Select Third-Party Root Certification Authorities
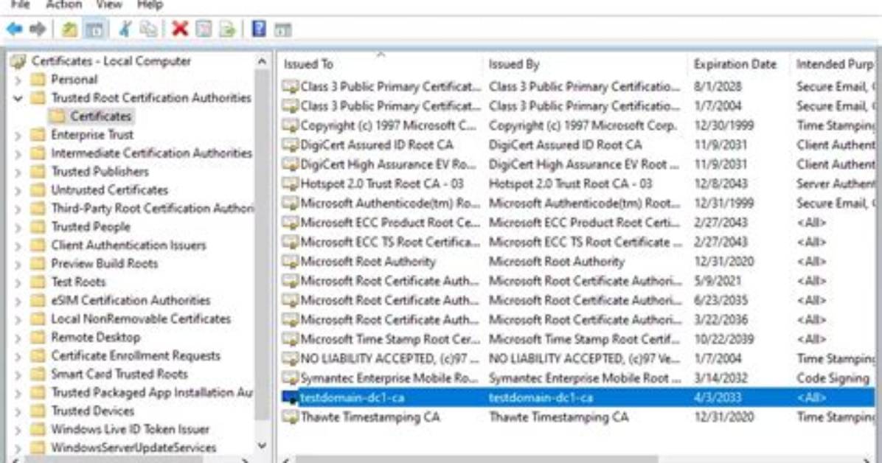 coord(152,209)
